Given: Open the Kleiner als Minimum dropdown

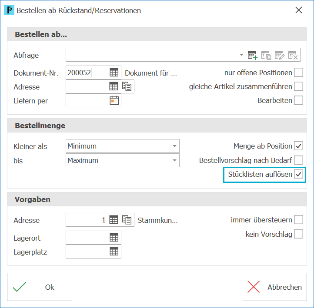Looking at the screenshot, I should pyautogui.click(x=174, y=146).
